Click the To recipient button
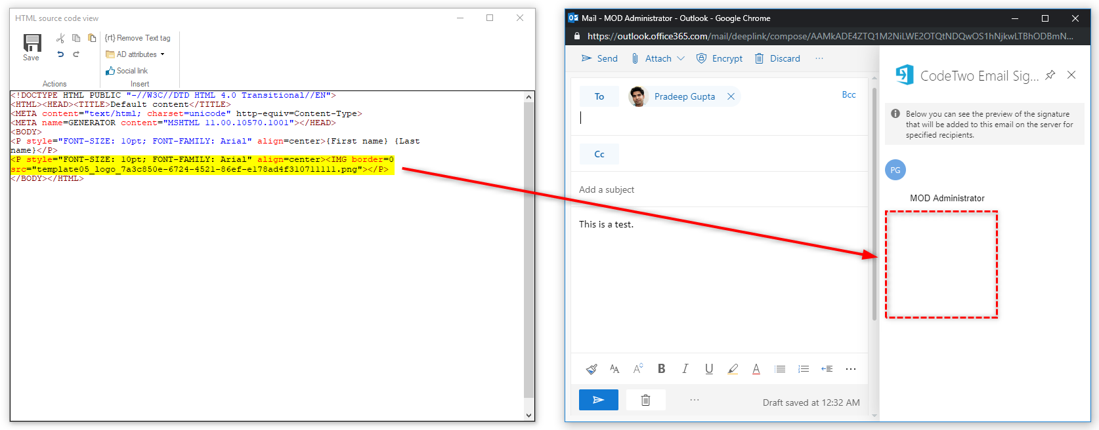This screenshot has height=430, width=1099. [x=599, y=96]
